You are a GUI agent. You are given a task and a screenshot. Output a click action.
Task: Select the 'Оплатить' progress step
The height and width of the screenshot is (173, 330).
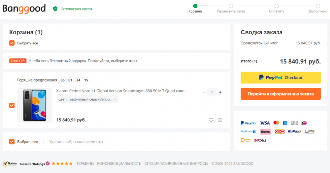pyautogui.click(x=277, y=8)
